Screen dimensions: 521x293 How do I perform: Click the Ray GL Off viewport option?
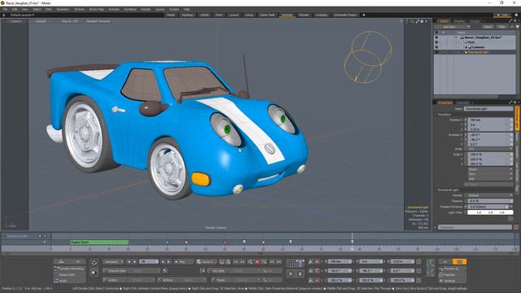click(70, 21)
